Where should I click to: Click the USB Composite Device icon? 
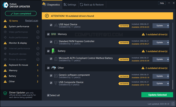click(x=56, y=83)
